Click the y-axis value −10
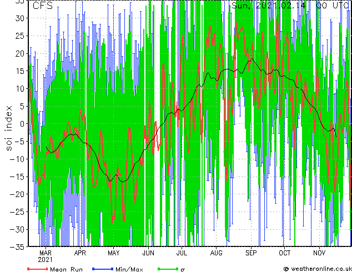This screenshot has height=272, width=352. [18, 159]
